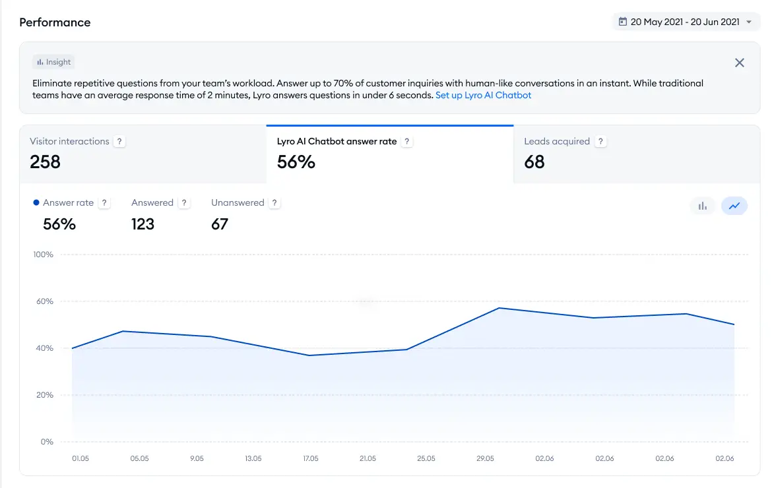Viewport: 772px width, 488px height.
Task: Click the 13.05 x-axis date label
Action: [x=253, y=458]
